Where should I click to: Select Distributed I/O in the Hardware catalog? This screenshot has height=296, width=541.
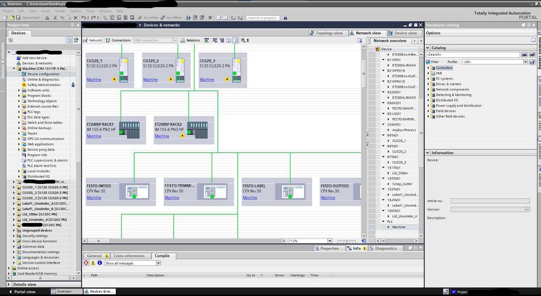(x=447, y=101)
